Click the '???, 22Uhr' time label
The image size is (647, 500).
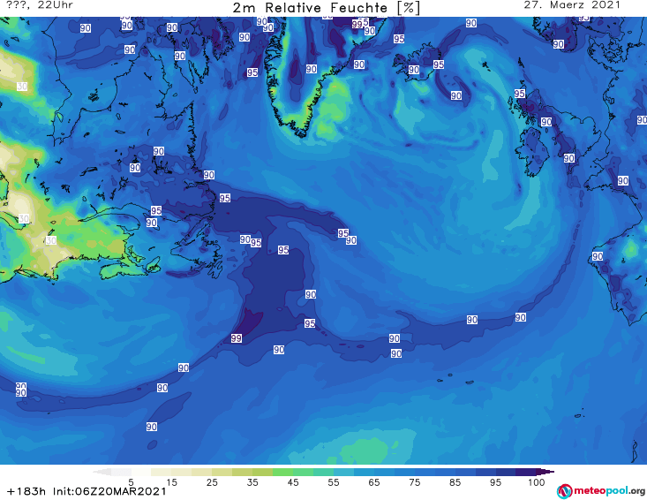[x=40, y=5]
